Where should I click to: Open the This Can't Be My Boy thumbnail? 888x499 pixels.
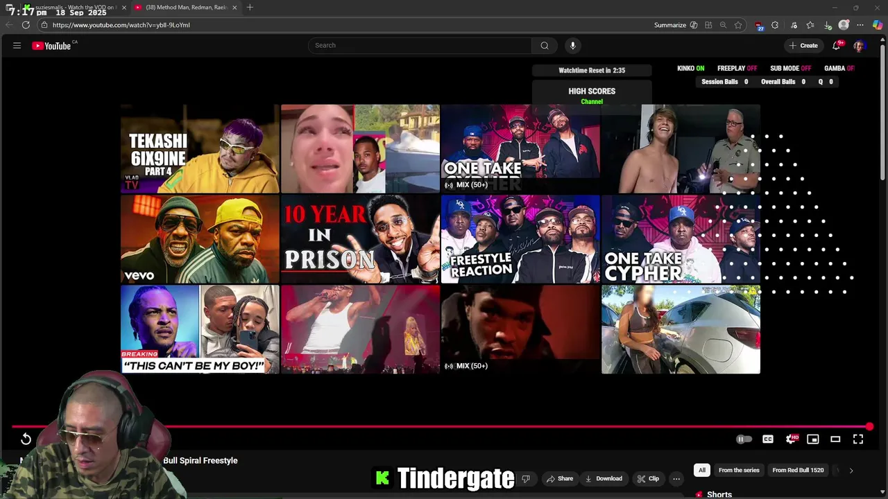pyautogui.click(x=200, y=329)
